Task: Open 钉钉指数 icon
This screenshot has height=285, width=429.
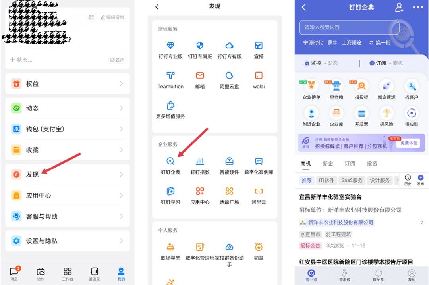Action: (200, 166)
